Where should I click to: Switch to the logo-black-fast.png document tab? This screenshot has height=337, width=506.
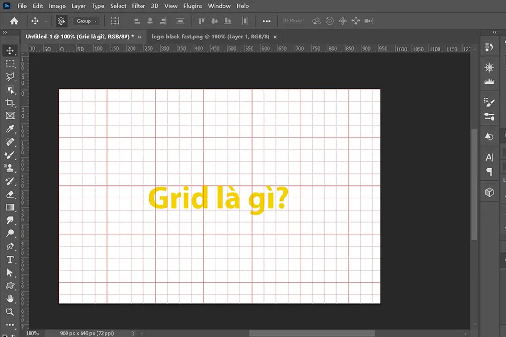[x=210, y=36]
